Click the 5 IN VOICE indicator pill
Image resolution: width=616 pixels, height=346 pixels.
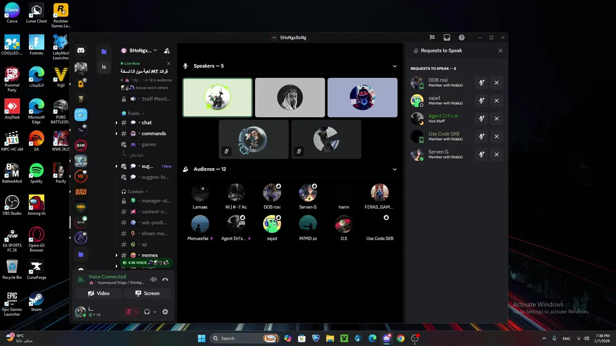click(x=146, y=263)
